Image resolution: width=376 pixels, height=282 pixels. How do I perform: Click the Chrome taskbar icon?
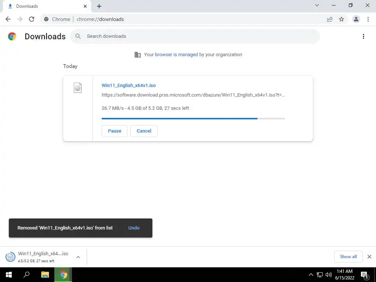(x=63, y=275)
